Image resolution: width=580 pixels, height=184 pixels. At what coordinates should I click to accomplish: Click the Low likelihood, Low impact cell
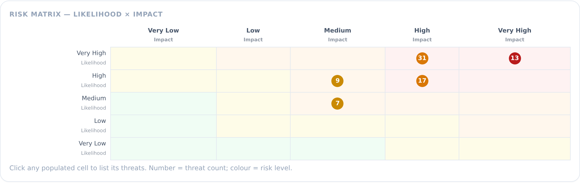point(253,126)
